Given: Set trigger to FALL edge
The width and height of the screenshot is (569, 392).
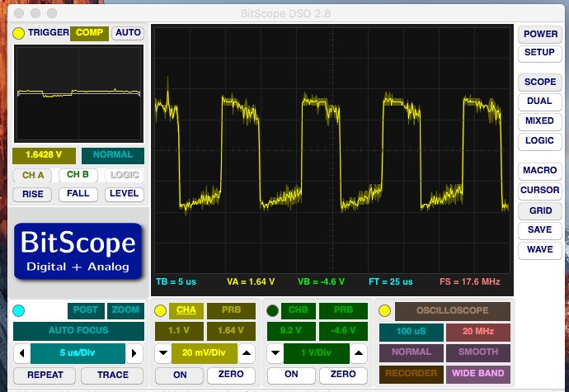Looking at the screenshot, I should [78, 194].
